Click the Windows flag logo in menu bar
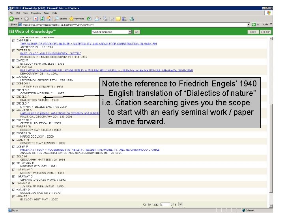Image resolution: width=284 pixels, height=213 pixels. [x=269, y=13]
